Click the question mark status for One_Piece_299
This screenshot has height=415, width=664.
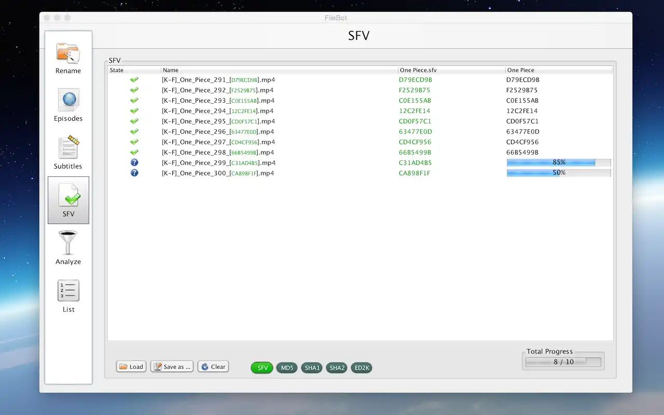pos(134,163)
